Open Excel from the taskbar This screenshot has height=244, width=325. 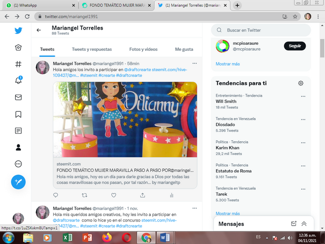click(68, 237)
